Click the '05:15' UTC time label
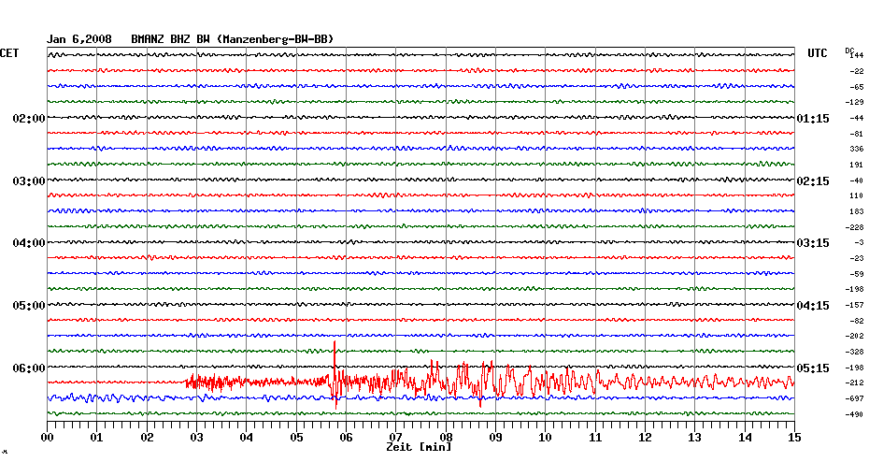The height and width of the screenshot is (462, 869). click(813, 368)
